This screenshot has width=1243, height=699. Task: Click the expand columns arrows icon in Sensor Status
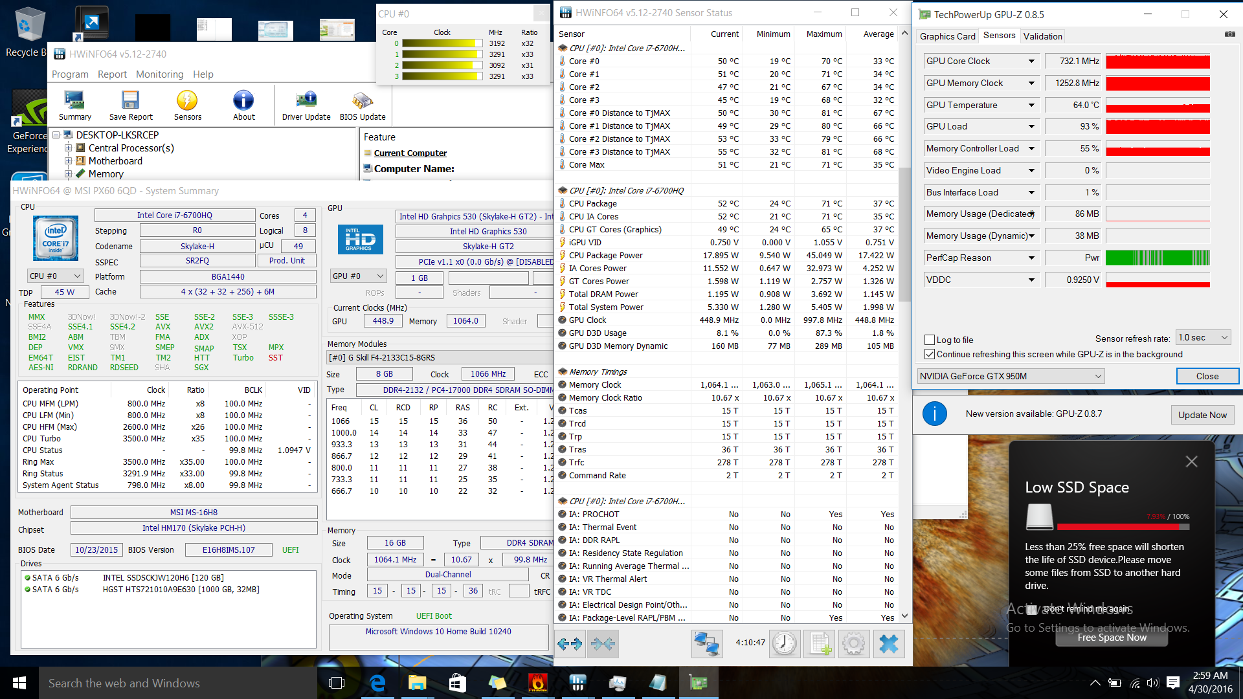point(570,644)
